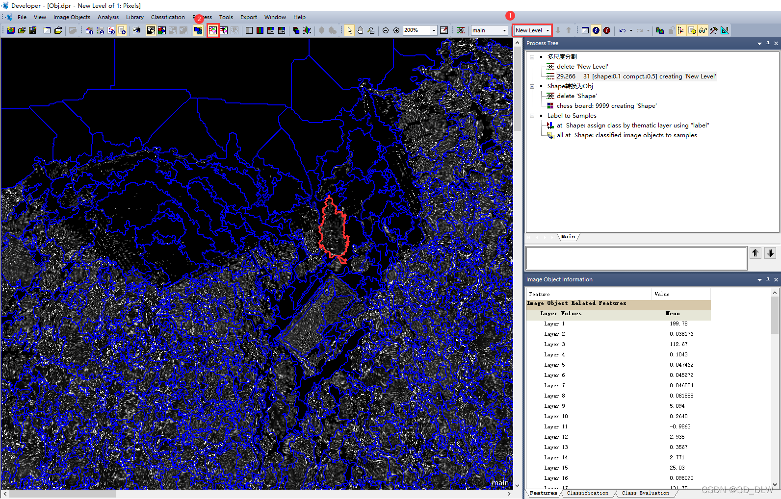The image size is (781, 499).
Task: Click the Undo arrow button
Action: pos(622,30)
